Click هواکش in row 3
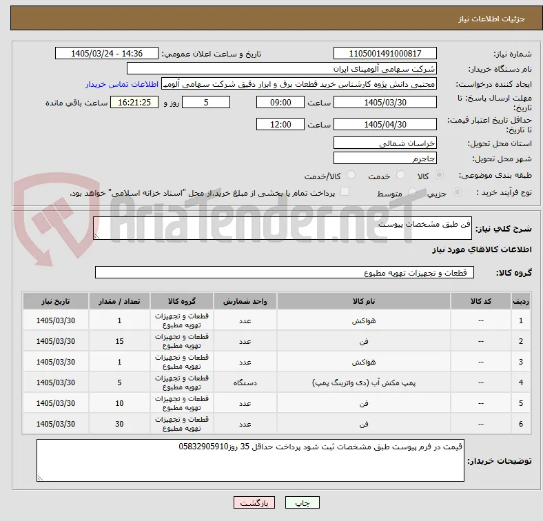The height and width of the screenshot is (521, 543). point(364,362)
